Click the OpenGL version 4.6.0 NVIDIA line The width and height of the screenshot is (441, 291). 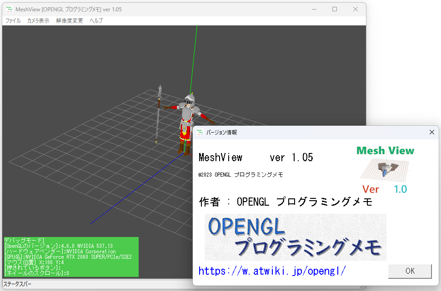[x=59, y=246]
